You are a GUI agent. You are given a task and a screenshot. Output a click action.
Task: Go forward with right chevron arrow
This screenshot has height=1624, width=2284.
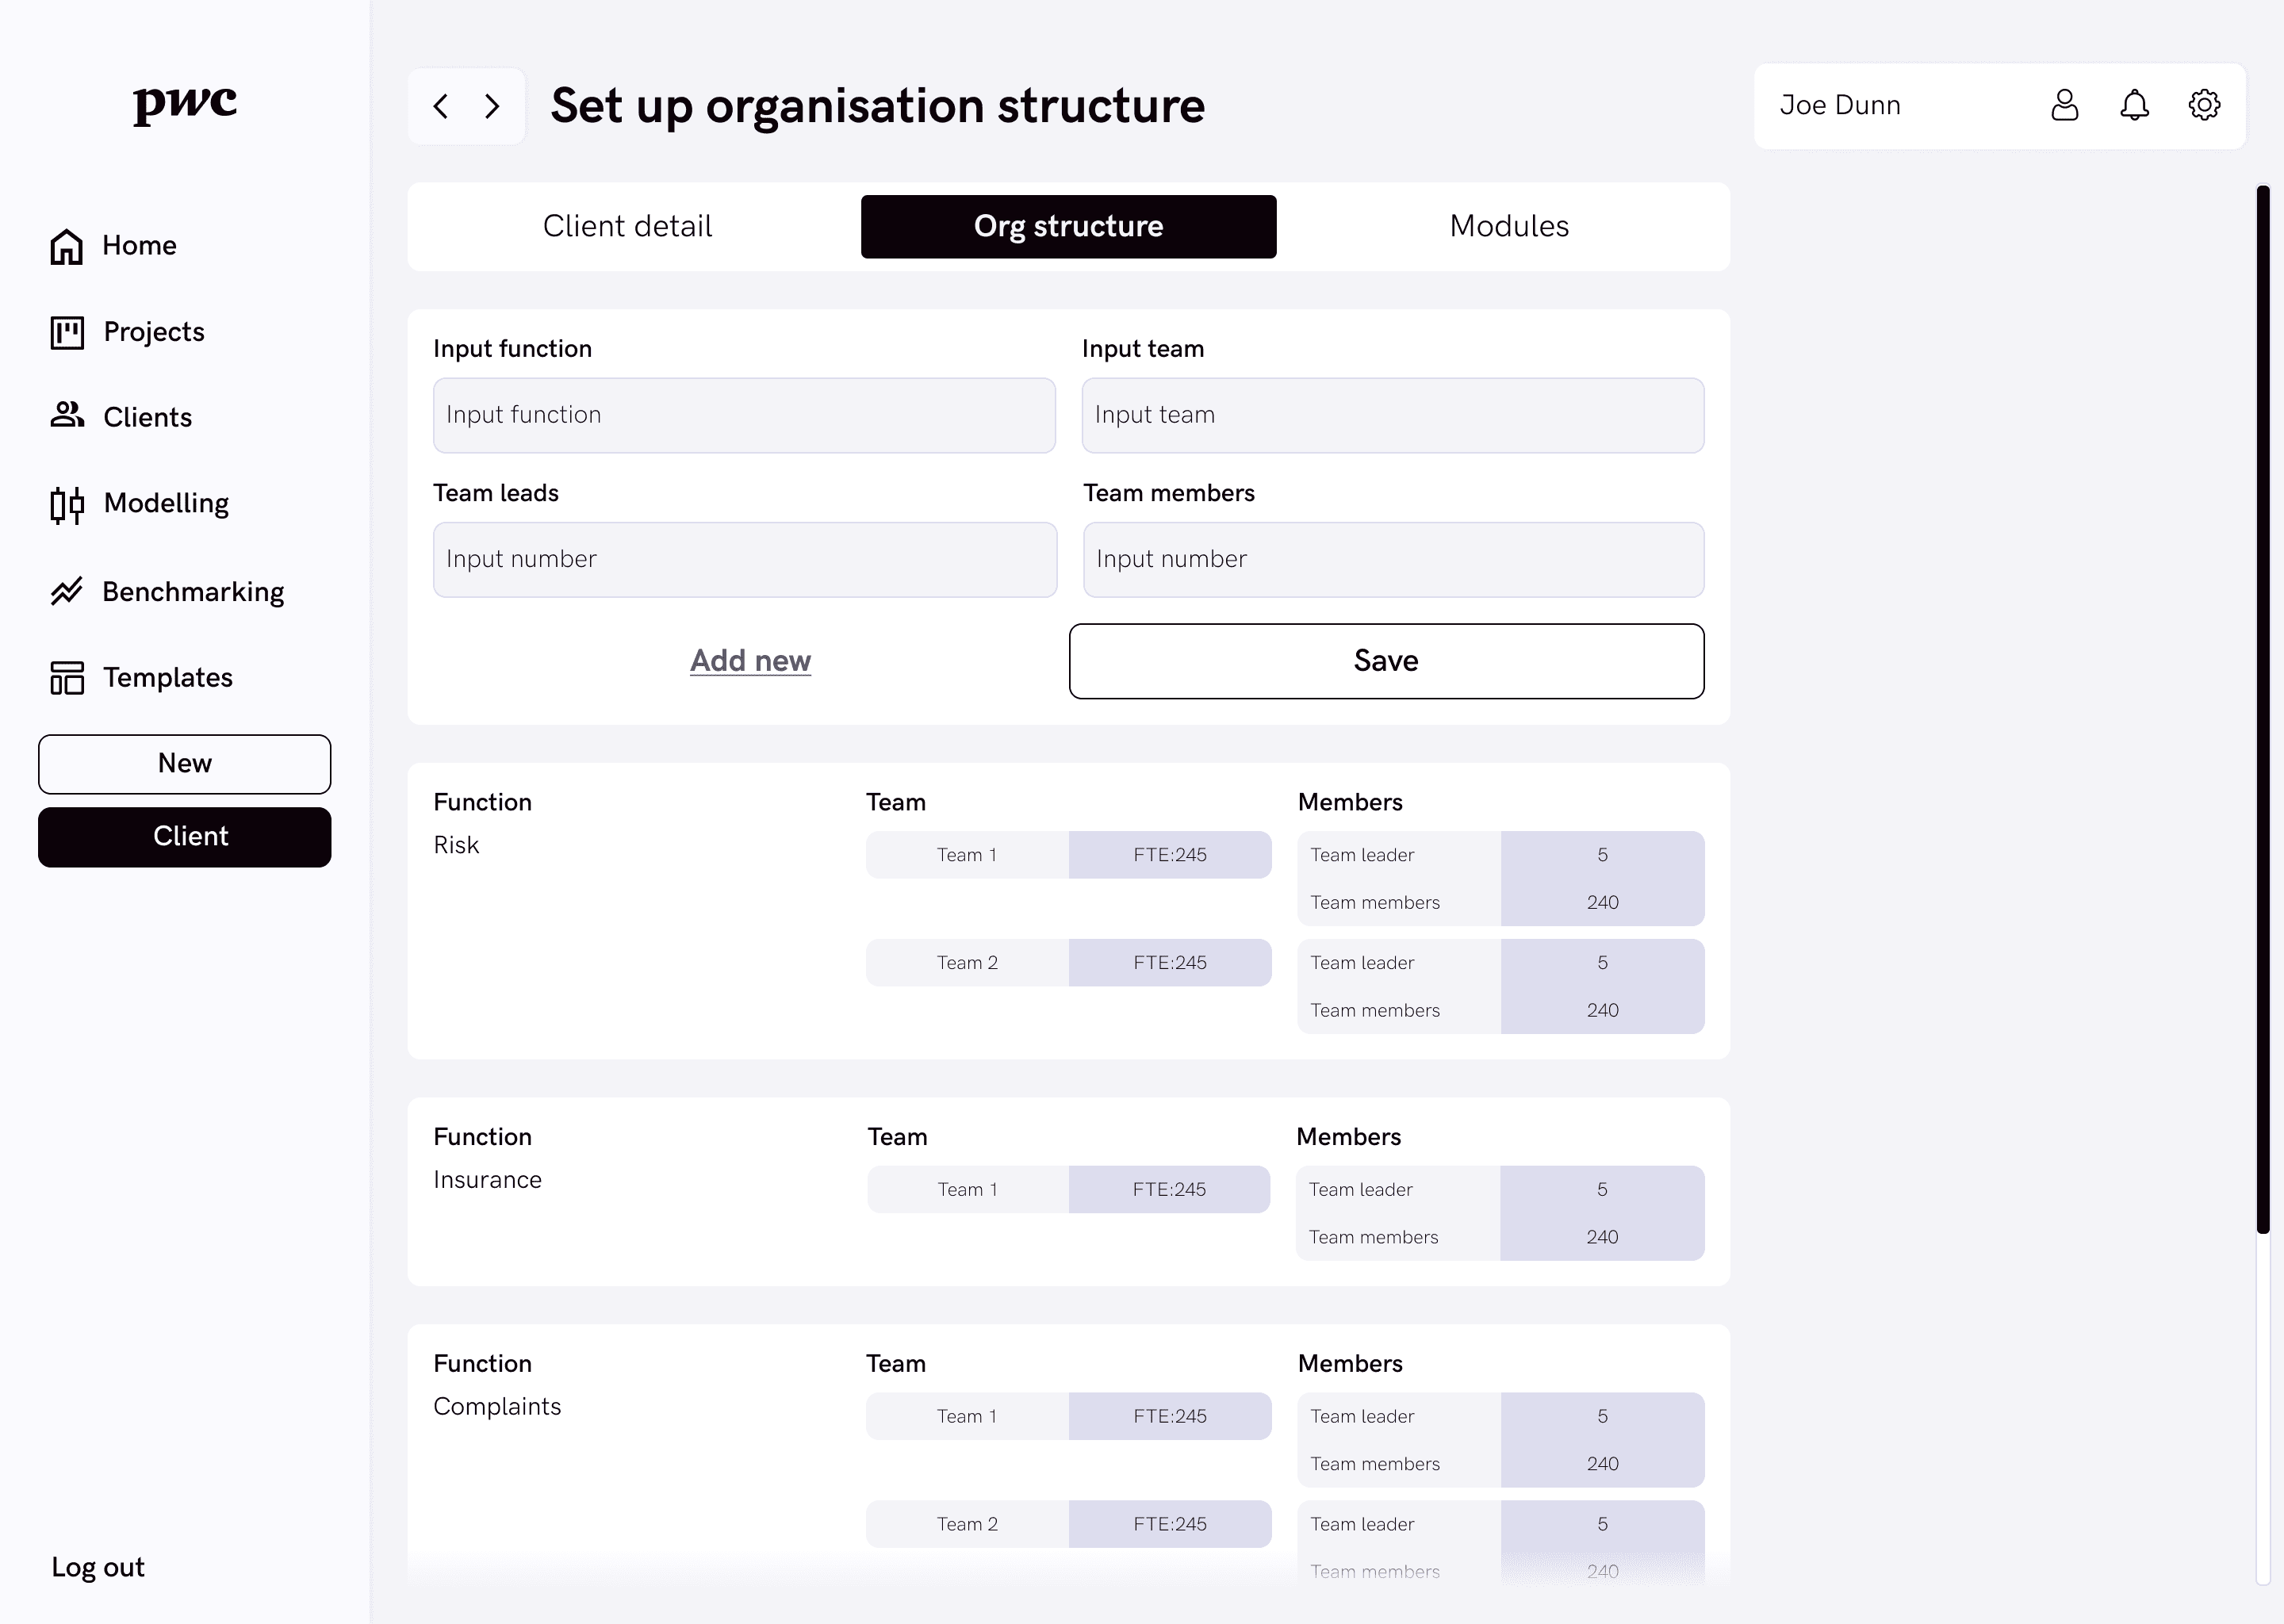pos(492,106)
